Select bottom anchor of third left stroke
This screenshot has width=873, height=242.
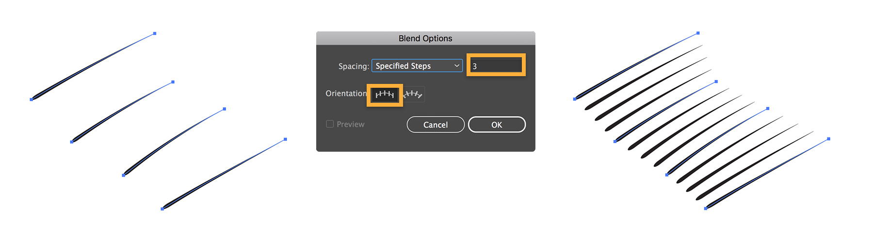coord(124,175)
